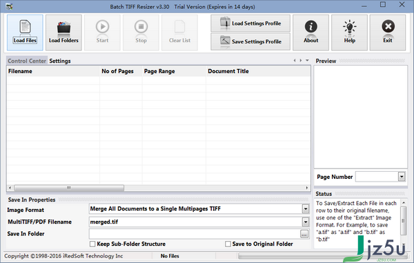
Task: Minimize the Batch TIFF Resizer window
Action: [364, 6]
